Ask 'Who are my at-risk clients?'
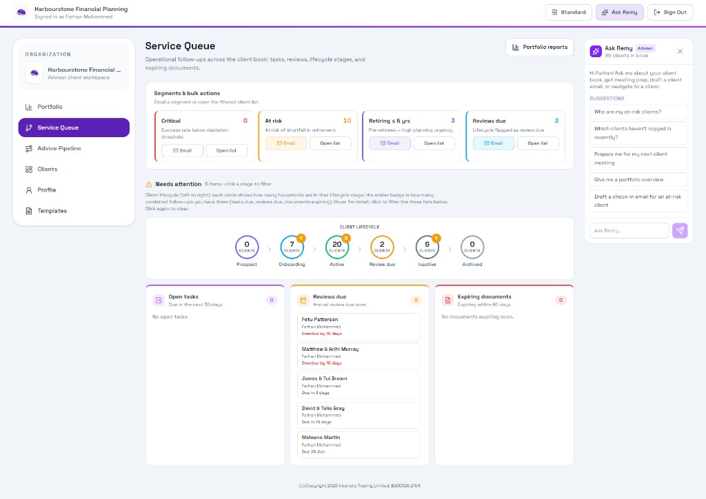Image resolution: width=706 pixels, height=499 pixels. (638, 112)
